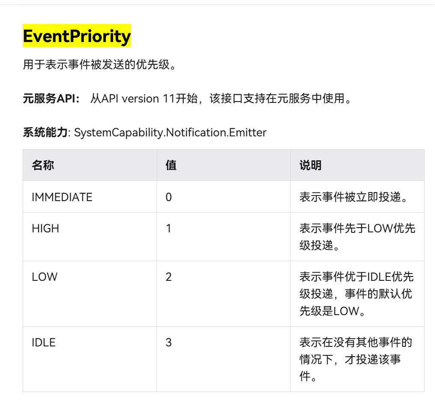
Task: Click value 2 in the LOW row
Action: click(169, 277)
